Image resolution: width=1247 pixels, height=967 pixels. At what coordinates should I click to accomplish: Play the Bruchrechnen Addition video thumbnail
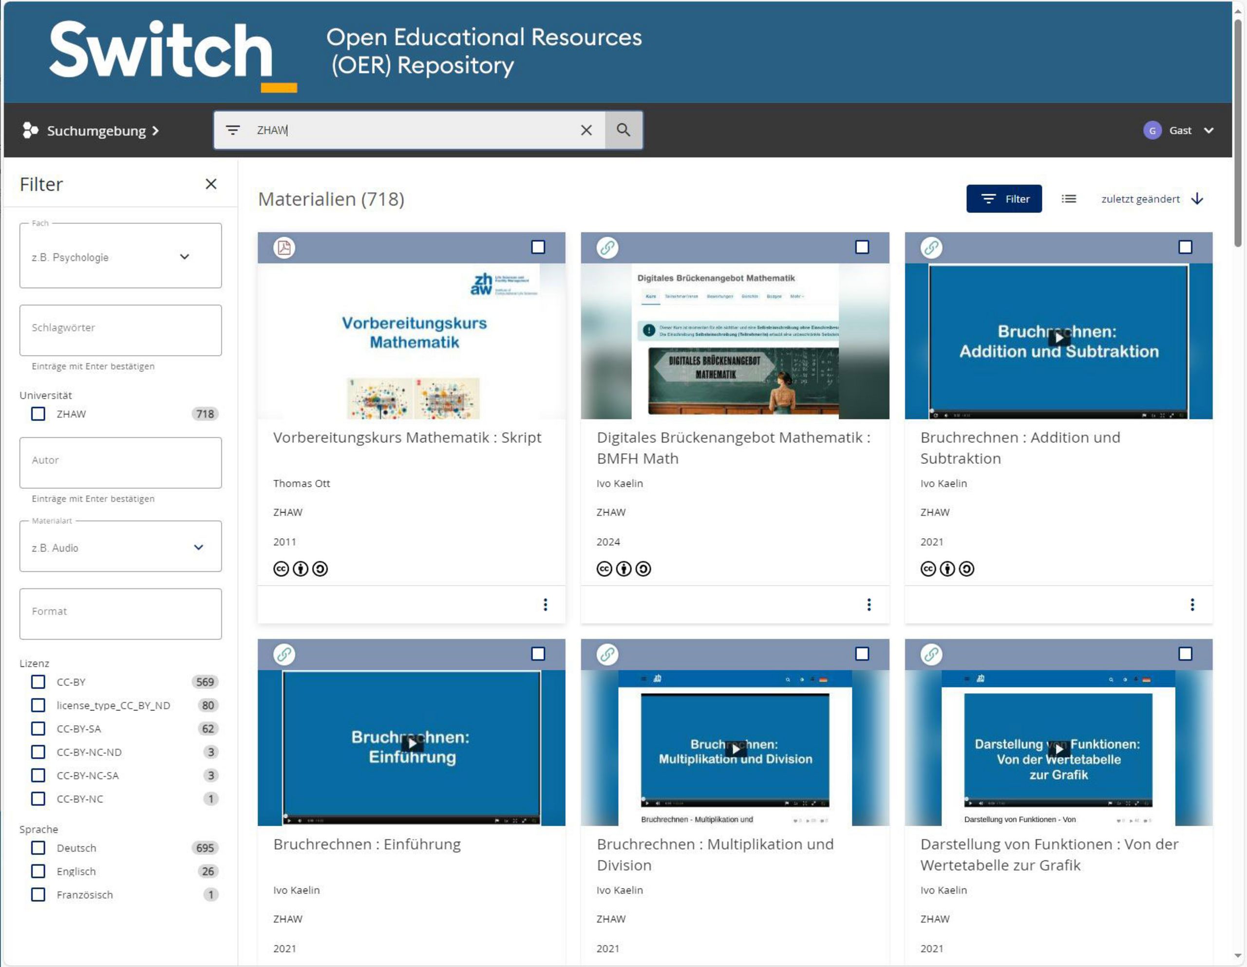coord(1059,338)
